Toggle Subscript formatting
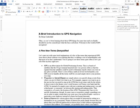 click(30, 11)
